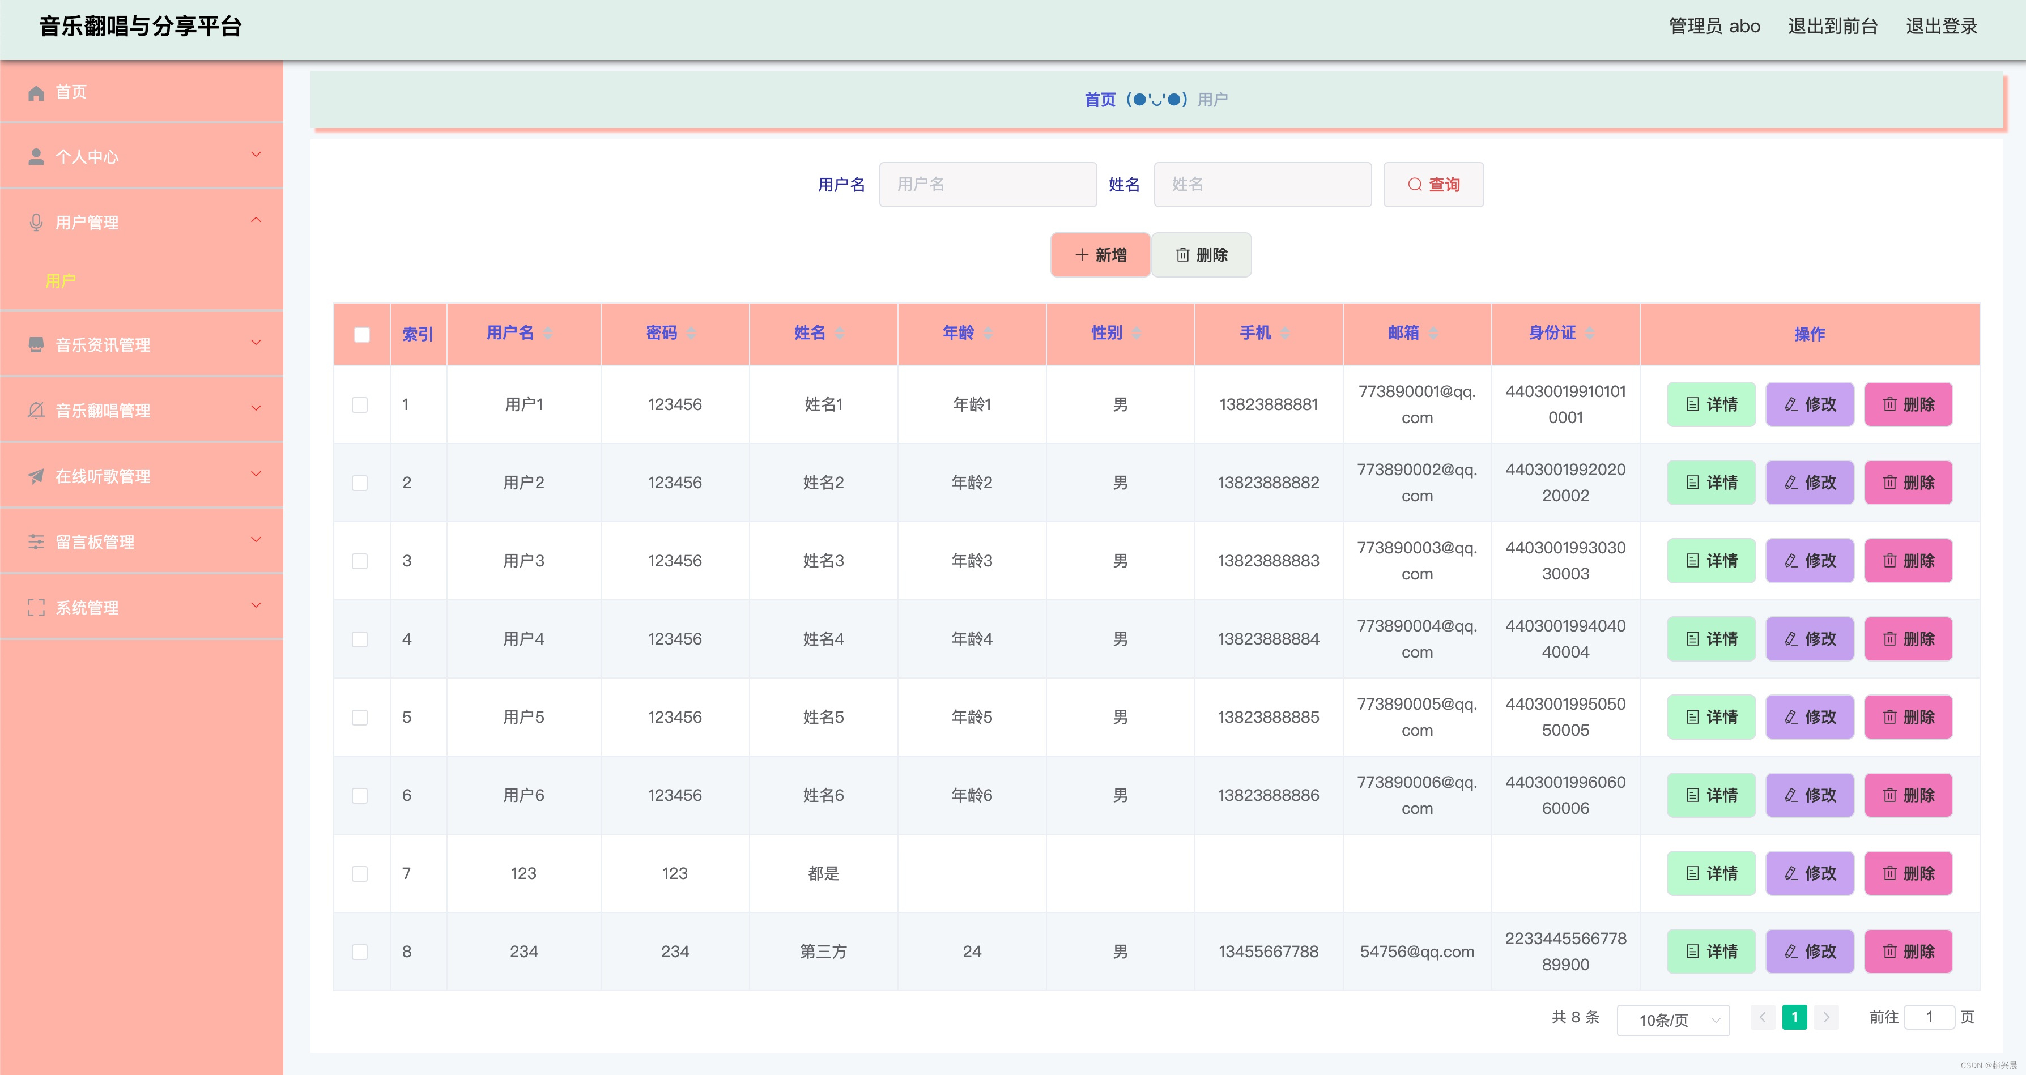Click the email 54756@qq.com cell
The height and width of the screenshot is (1075, 2026).
(x=1416, y=952)
